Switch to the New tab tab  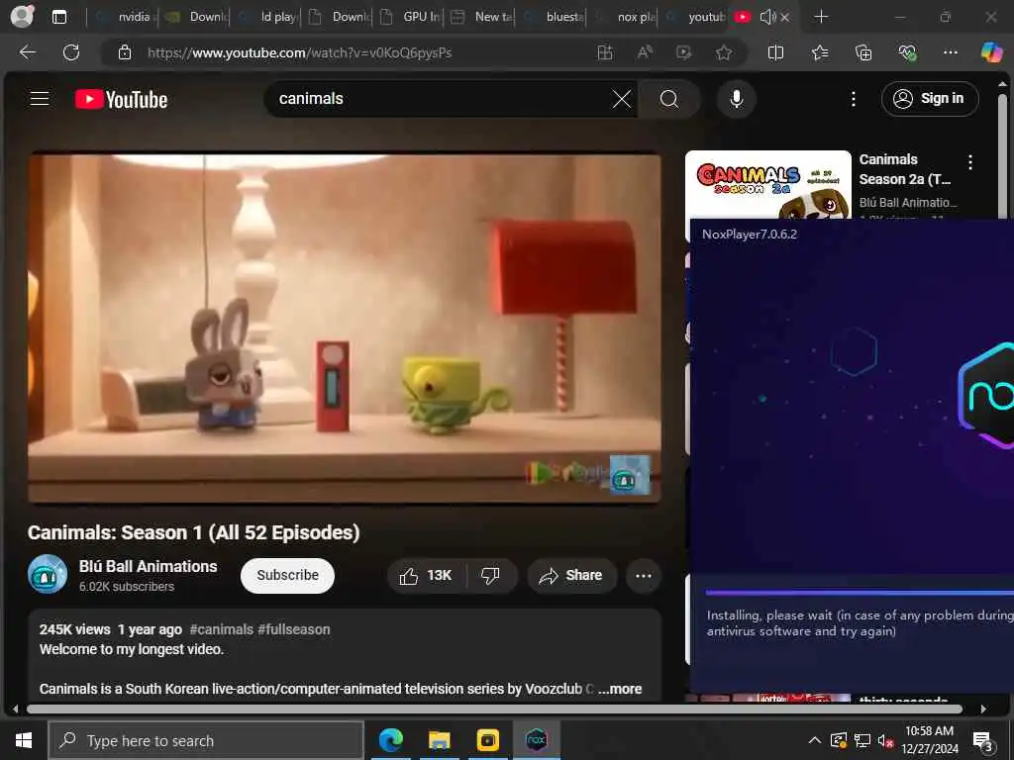(x=482, y=17)
